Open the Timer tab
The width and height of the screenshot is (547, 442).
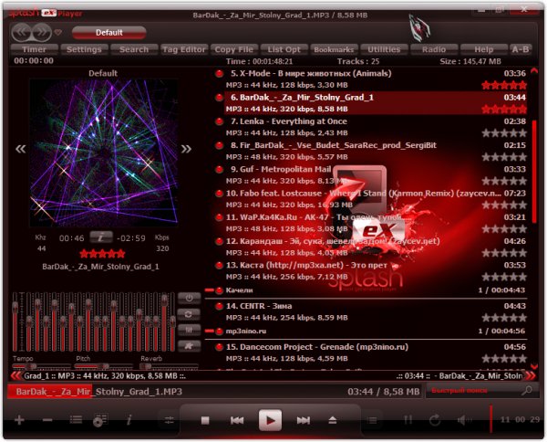[x=34, y=49]
